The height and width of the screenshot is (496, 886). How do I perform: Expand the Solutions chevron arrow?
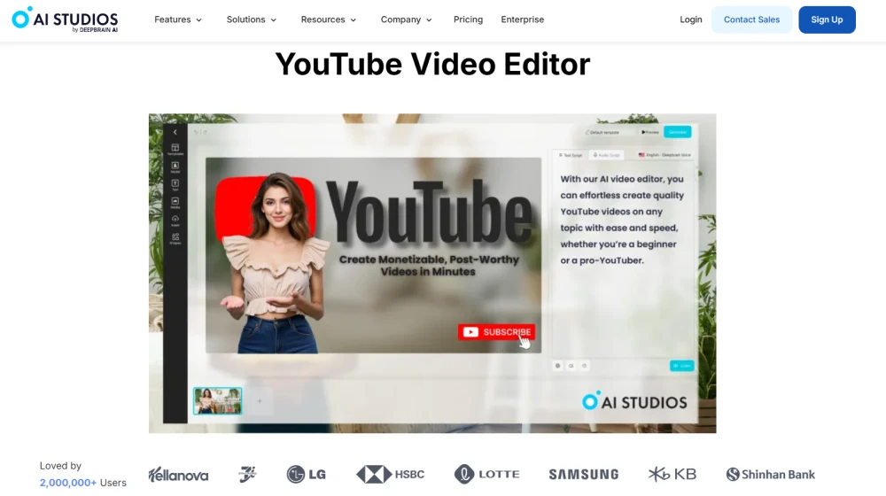click(274, 19)
